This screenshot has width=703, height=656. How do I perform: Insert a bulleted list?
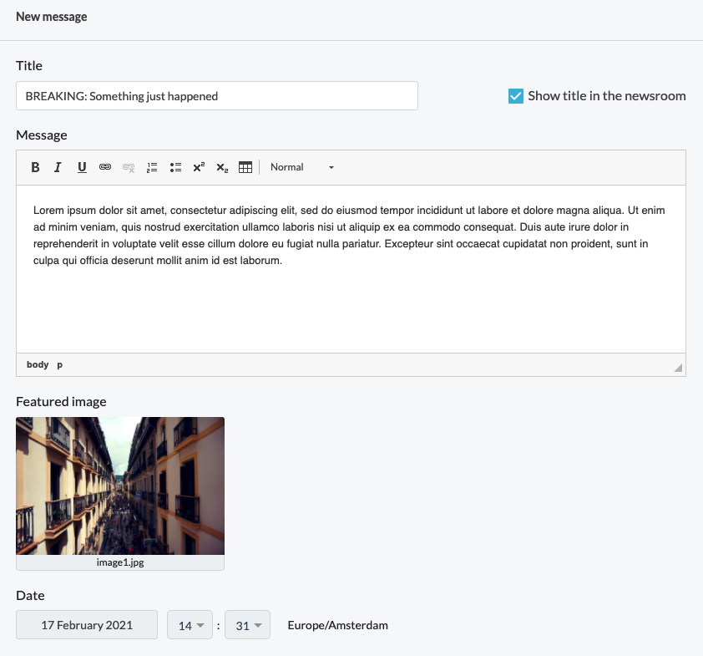[x=175, y=167]
